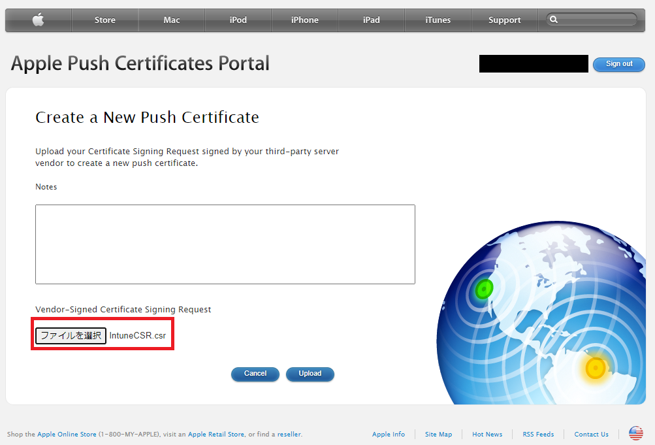The height and width of the screenshot is (445, 655).
Task: Click the Apple logo in the navigation bar
Action: pos(39,20)
